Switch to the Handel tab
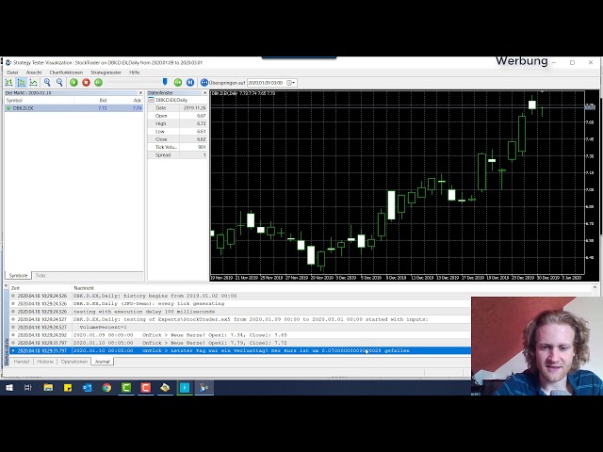The image size is (603, 452). tap(21, 362)
